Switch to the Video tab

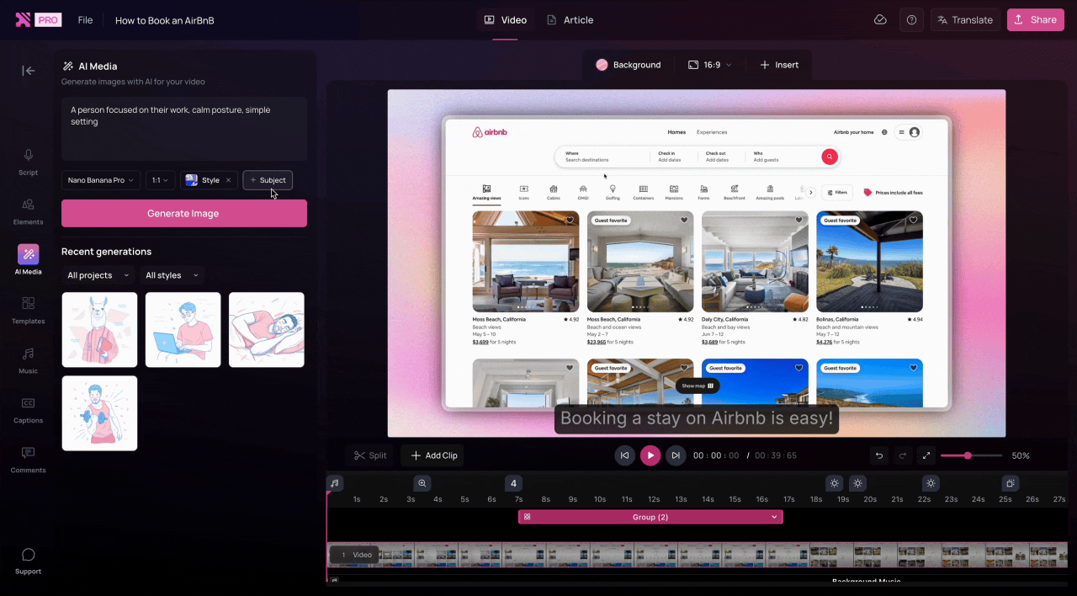tap(505, 20)
